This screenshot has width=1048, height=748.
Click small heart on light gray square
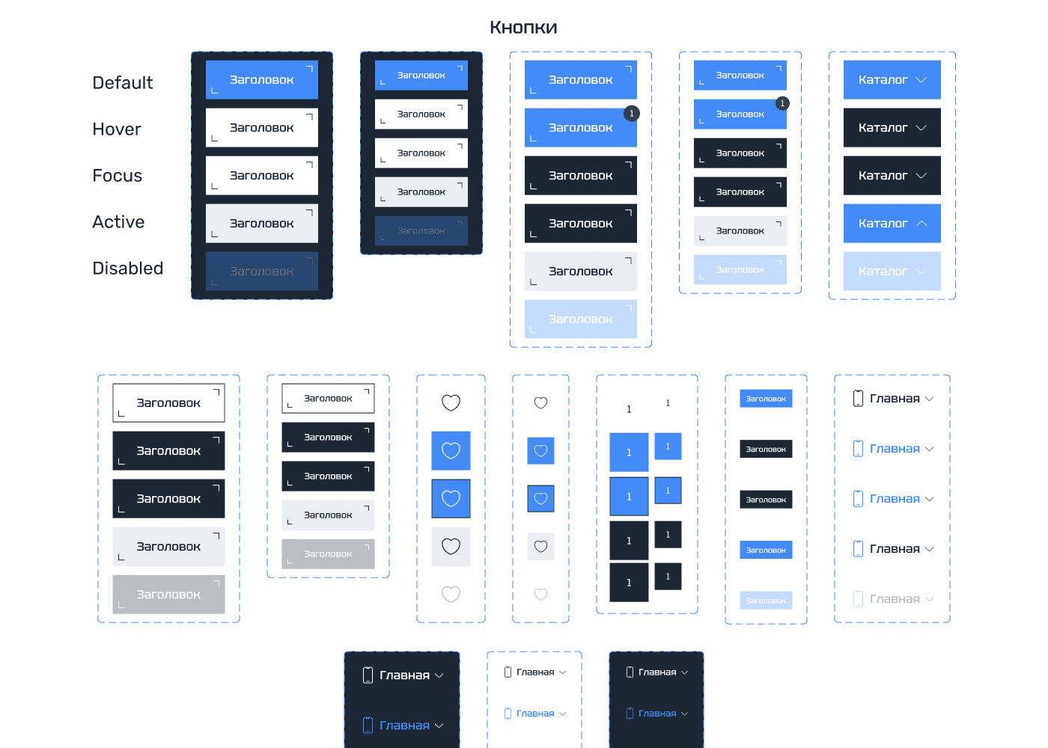coord(540,546)
